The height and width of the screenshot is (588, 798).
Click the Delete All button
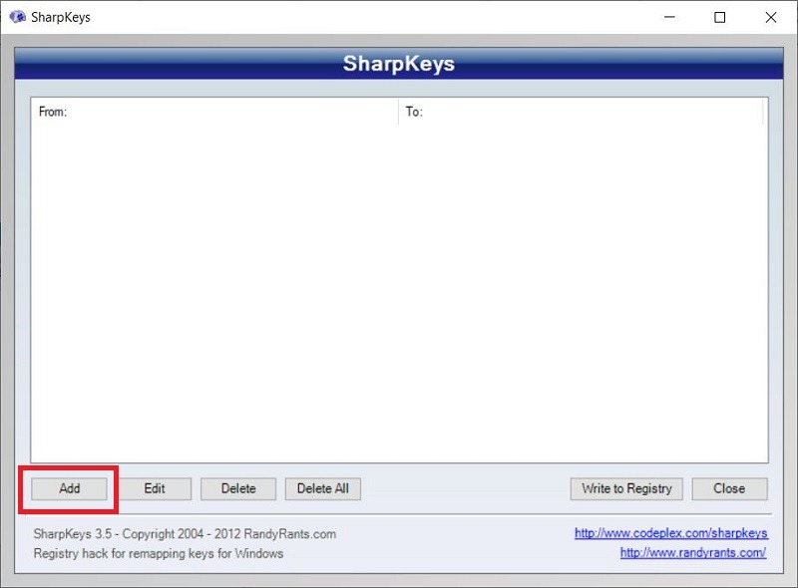click(322, 488)
